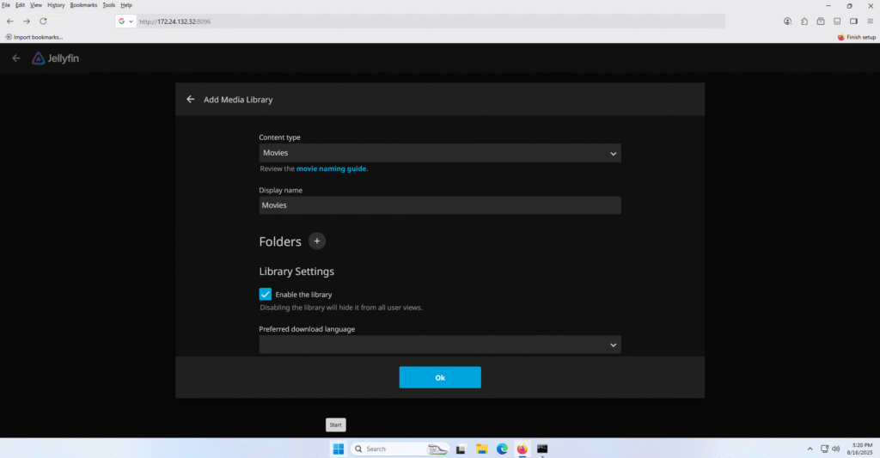The height and width of the screenshot is (458, 880).
Task: Open Firefox account icon in toolbar
Action: [x=788, y=21]
